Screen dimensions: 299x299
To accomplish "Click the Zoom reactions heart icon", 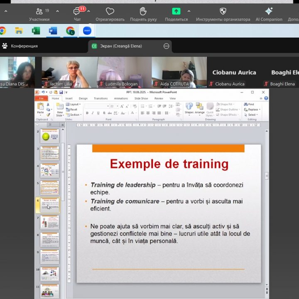I will point(110,12).
